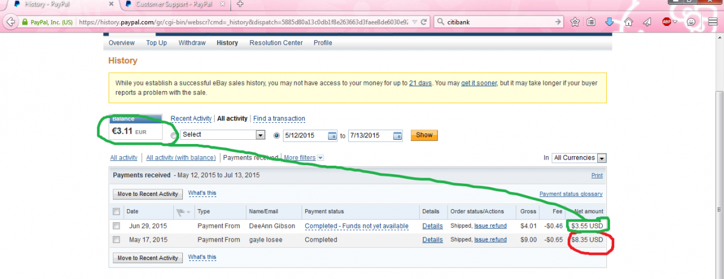Click the Show button
The image size is (724, 279).
[424, 135]
